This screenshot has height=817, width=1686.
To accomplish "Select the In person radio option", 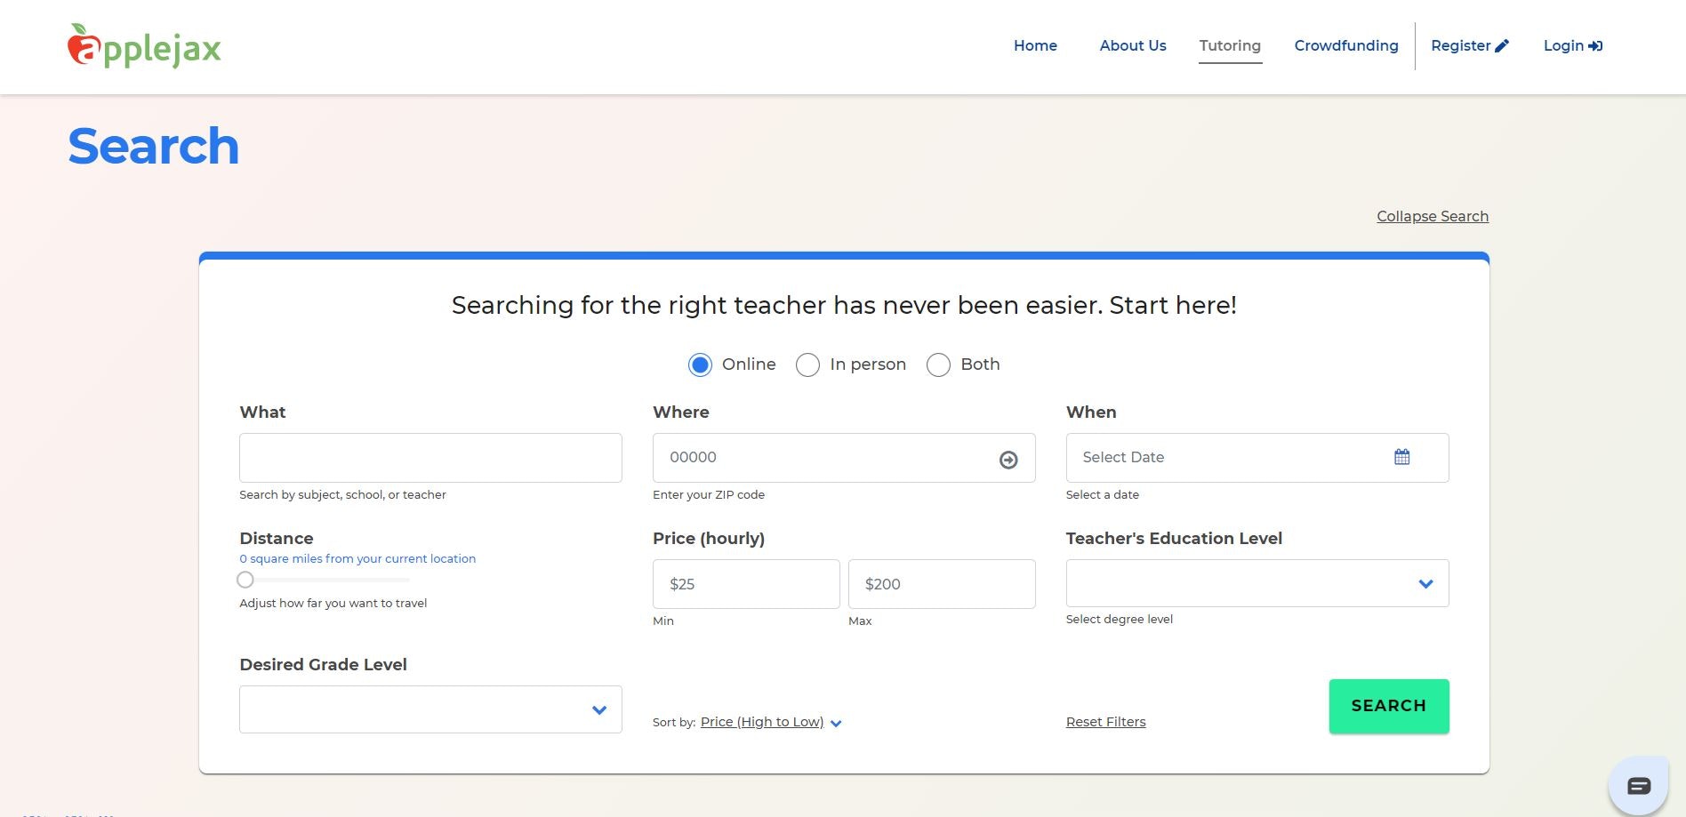I will (807, 364).
